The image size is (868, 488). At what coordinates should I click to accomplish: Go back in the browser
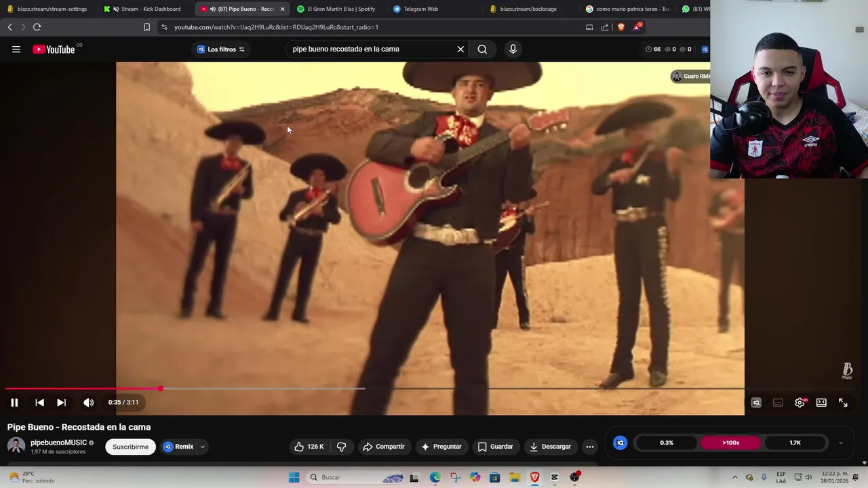(10, 27)
